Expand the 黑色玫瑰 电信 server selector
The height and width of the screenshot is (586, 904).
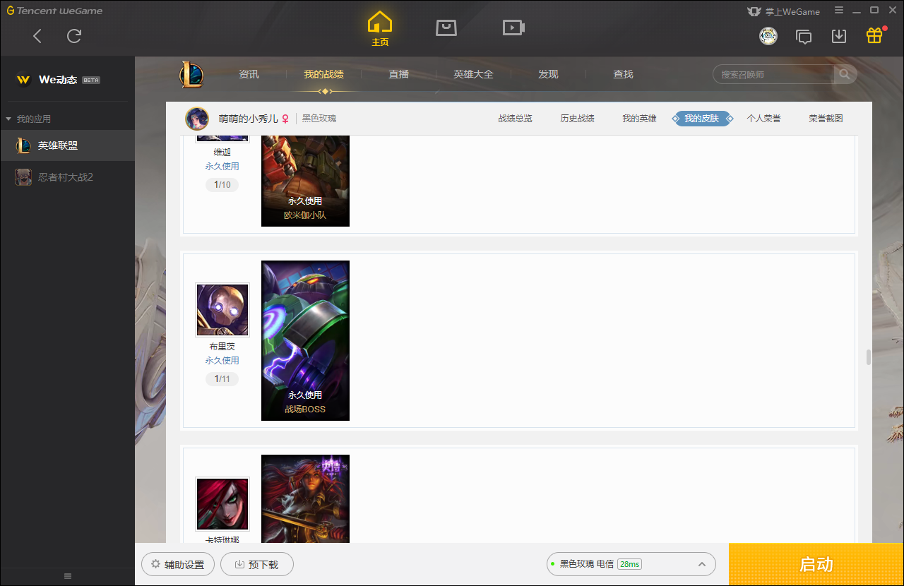(631, 564)
